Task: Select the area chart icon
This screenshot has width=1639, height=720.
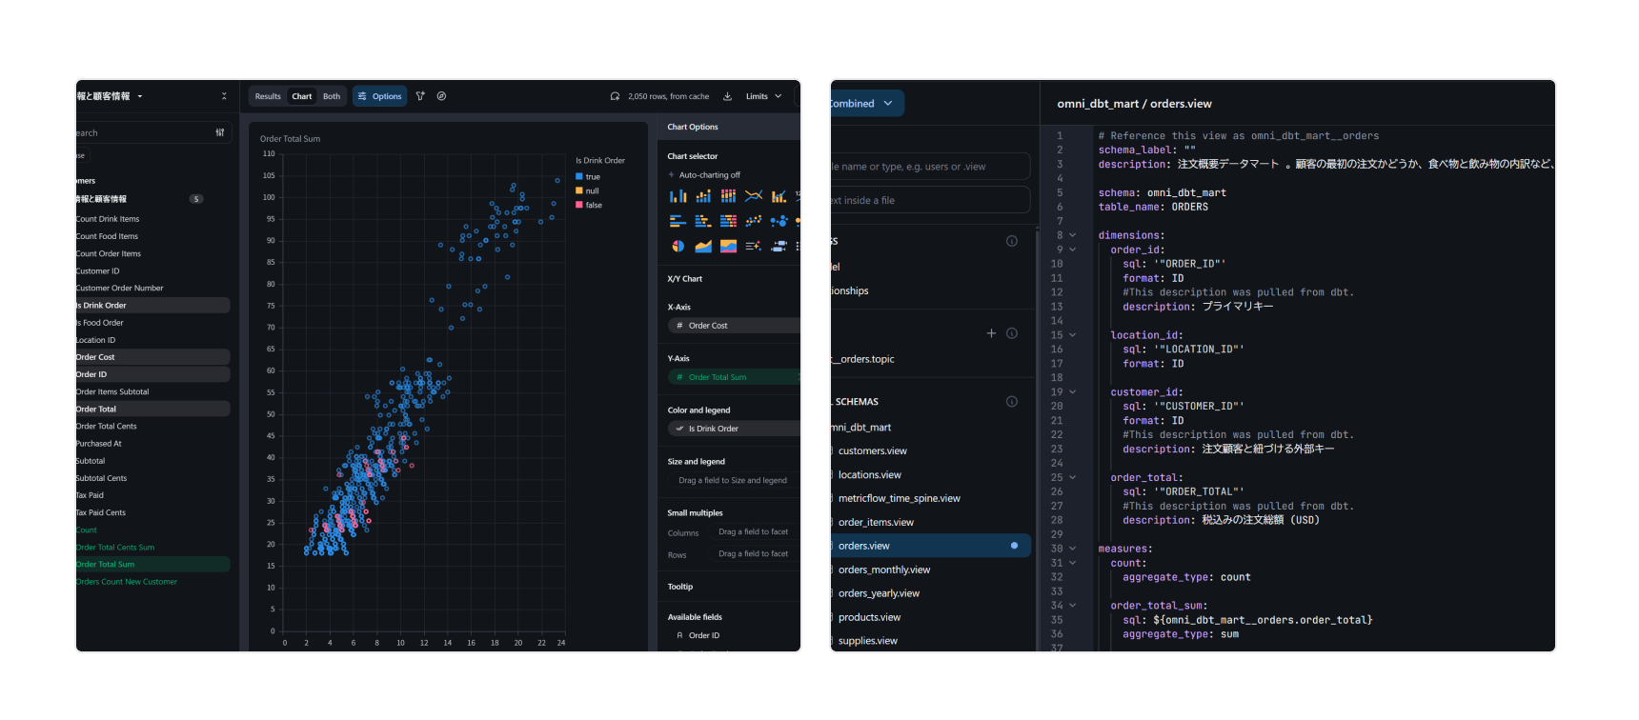Action: coord(703,246)
